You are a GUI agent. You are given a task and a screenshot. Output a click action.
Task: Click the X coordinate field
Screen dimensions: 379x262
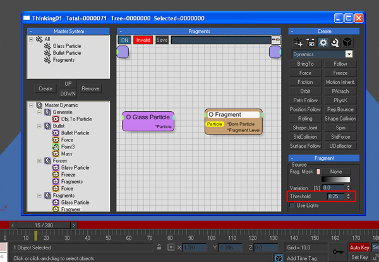[x=195, y=247]
